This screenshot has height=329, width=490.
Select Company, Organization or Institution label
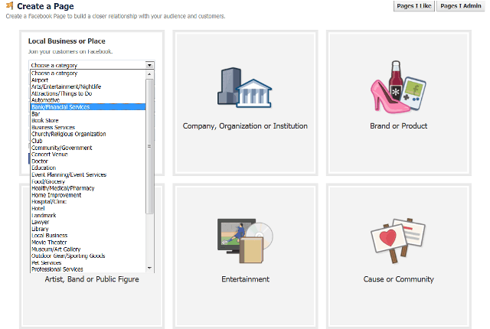pos(245,126)
